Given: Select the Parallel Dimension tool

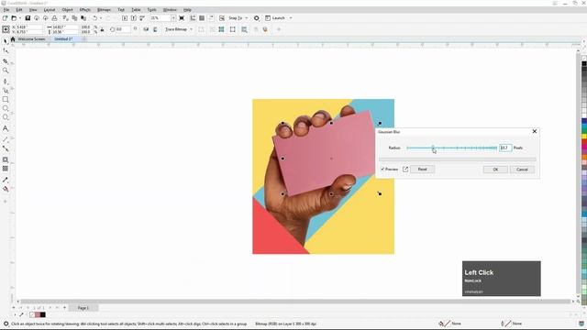Looking at the screenshot, I should click(x=6, y=139).
